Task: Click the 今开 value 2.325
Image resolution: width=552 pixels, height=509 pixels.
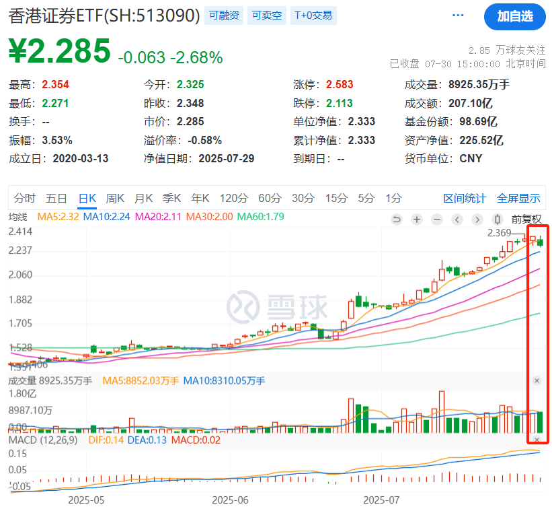Action: click(x=190, y=85)
